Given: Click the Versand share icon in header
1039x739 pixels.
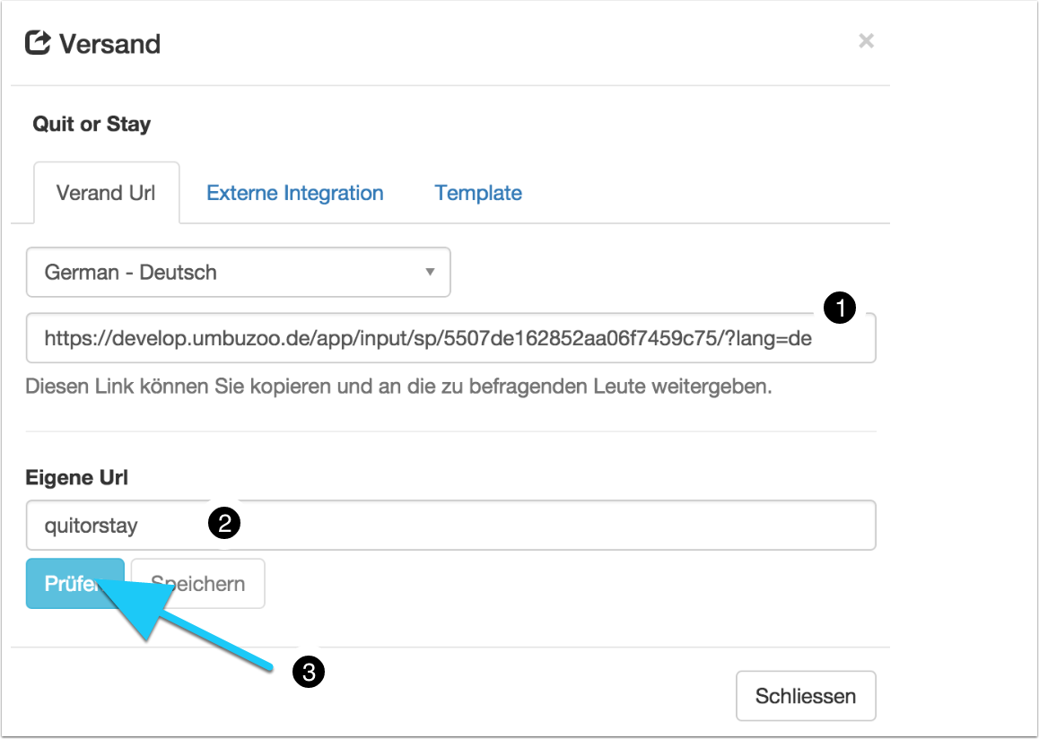Looking at the screenshot, I should tap(38, 43).
